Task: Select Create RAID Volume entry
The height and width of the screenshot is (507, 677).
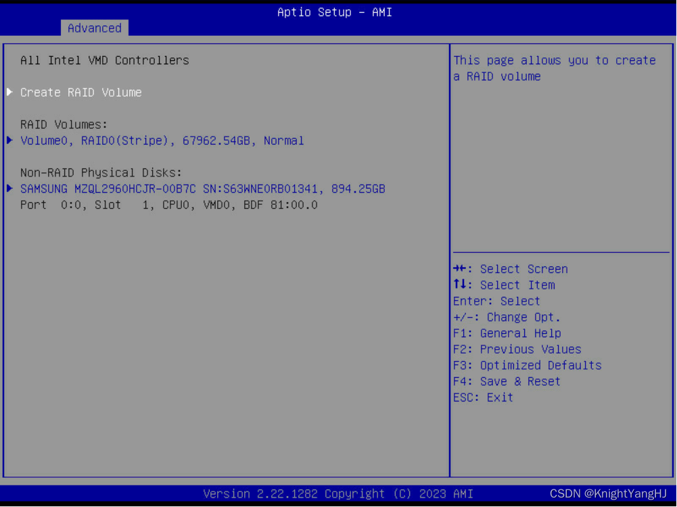Action: (80, 93)
